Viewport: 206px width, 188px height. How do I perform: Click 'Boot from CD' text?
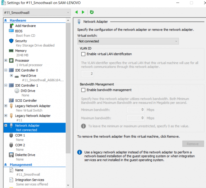coord(26,36)
